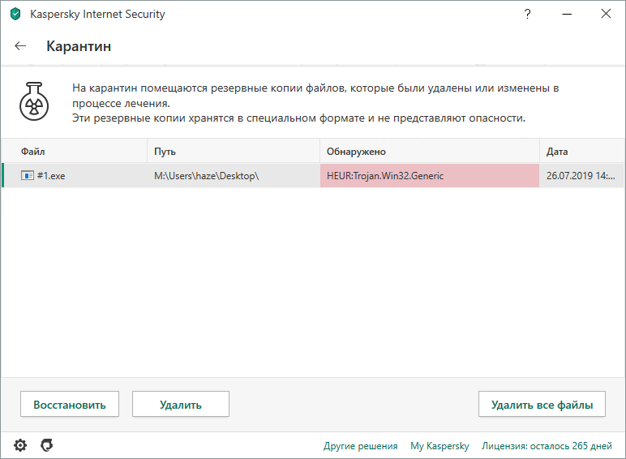Close the Kaspersky Internet Security window
This screenshot has width=626, height=459.
606,14
